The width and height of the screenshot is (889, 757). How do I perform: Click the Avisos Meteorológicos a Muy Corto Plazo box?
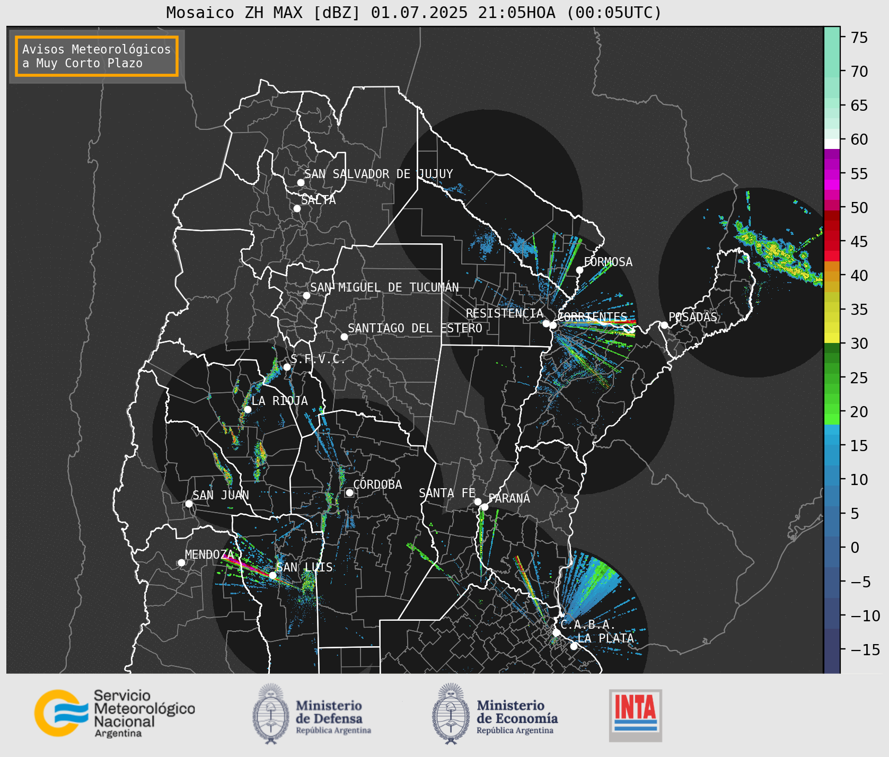click(x=96, y=56)
